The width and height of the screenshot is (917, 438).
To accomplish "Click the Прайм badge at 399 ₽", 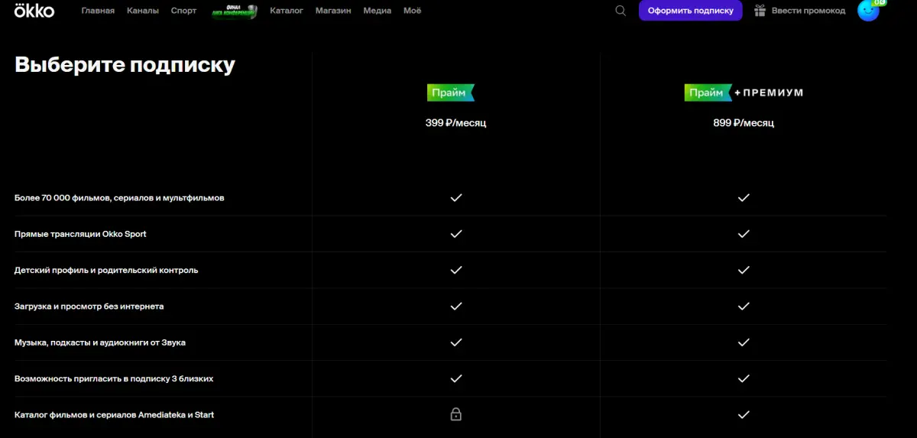I will pos(451,92).
